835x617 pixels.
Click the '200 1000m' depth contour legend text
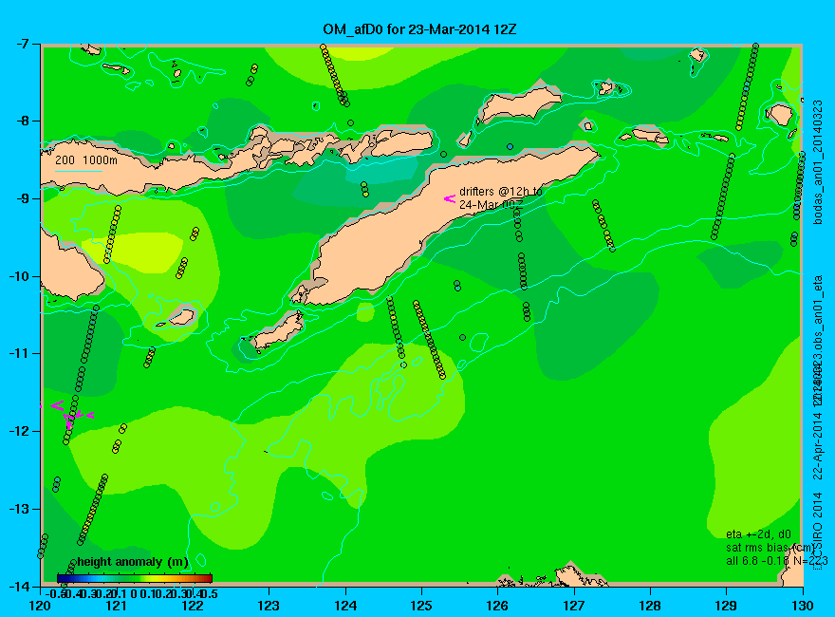(x=86, y=160)
